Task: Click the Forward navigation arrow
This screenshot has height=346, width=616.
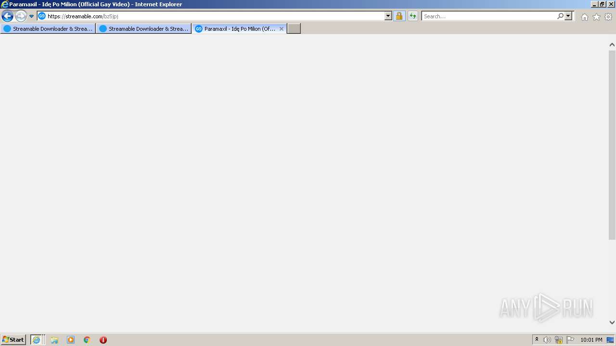Action: (21, 16)
